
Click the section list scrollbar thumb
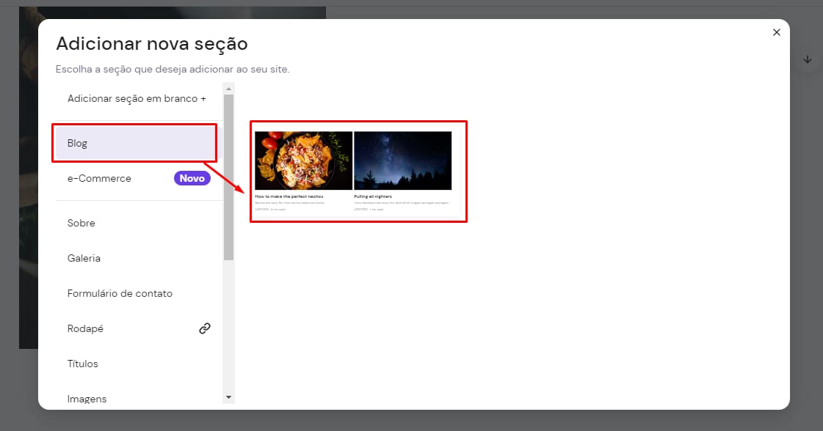228,176
